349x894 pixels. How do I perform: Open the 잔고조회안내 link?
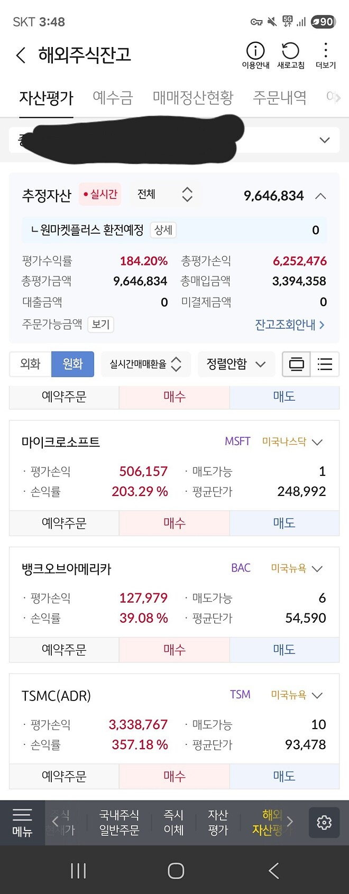tap(289, 325)
